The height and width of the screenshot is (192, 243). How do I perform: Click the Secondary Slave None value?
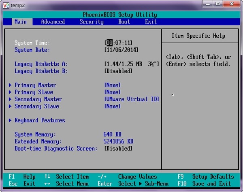coord(112,106)
